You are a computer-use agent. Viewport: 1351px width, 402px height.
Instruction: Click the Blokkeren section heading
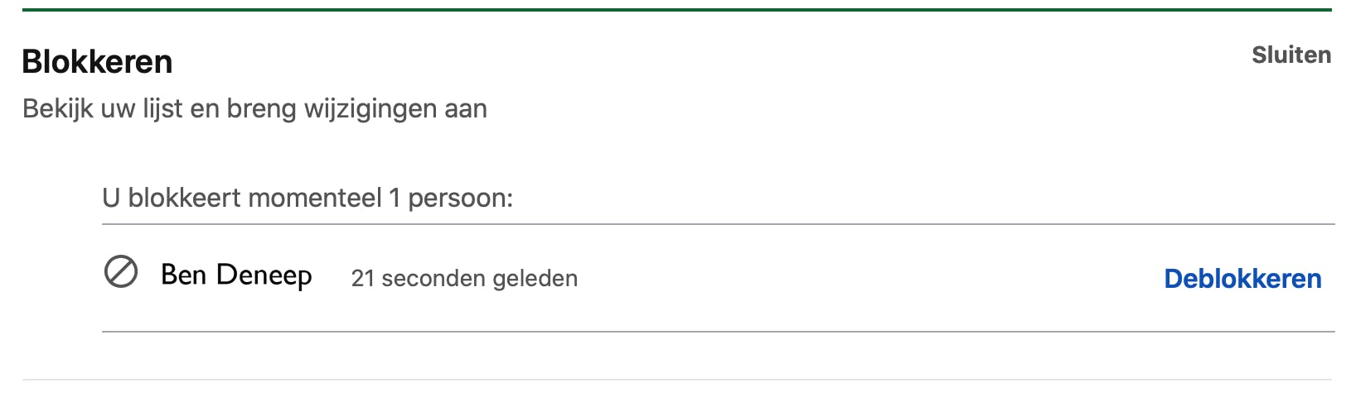click(x=97, y=62)
